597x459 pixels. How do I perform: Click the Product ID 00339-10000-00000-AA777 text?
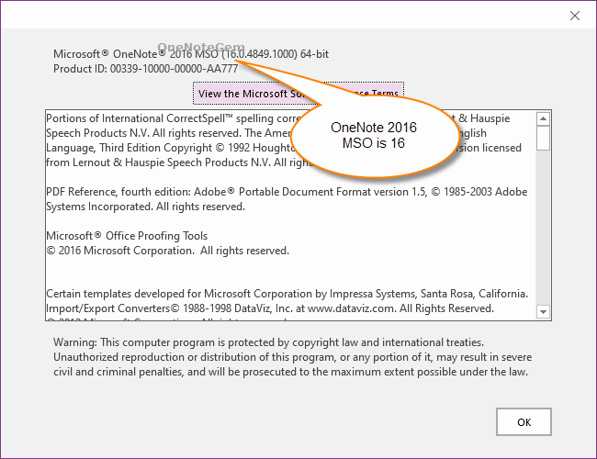click(145, 69)
